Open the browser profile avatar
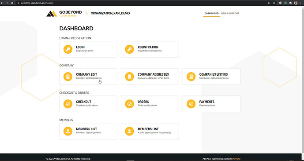This screenshot has height=161, width=304. point(296,3)
